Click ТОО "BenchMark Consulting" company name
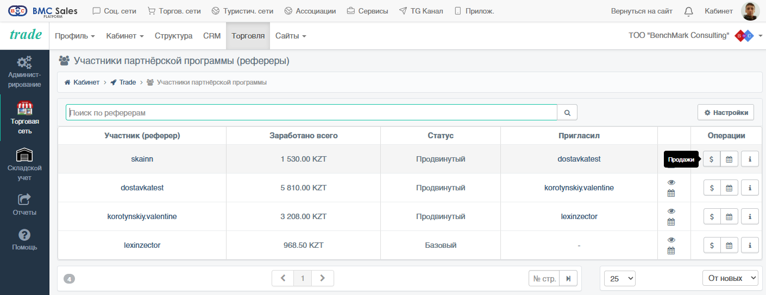Viewport: 766px width, 295px height. (679, 36)
